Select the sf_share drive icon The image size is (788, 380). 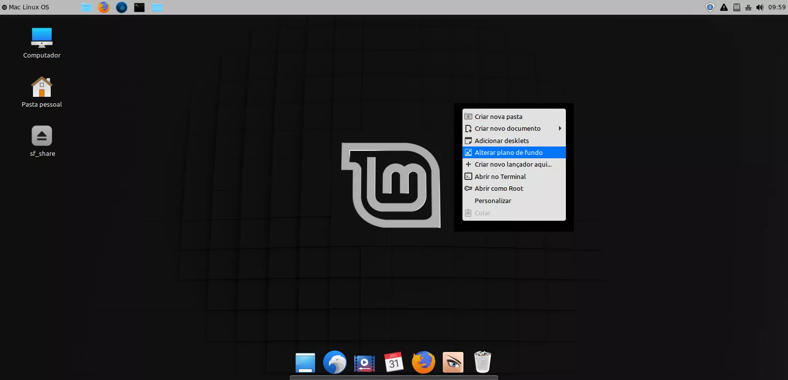(42, 136)
